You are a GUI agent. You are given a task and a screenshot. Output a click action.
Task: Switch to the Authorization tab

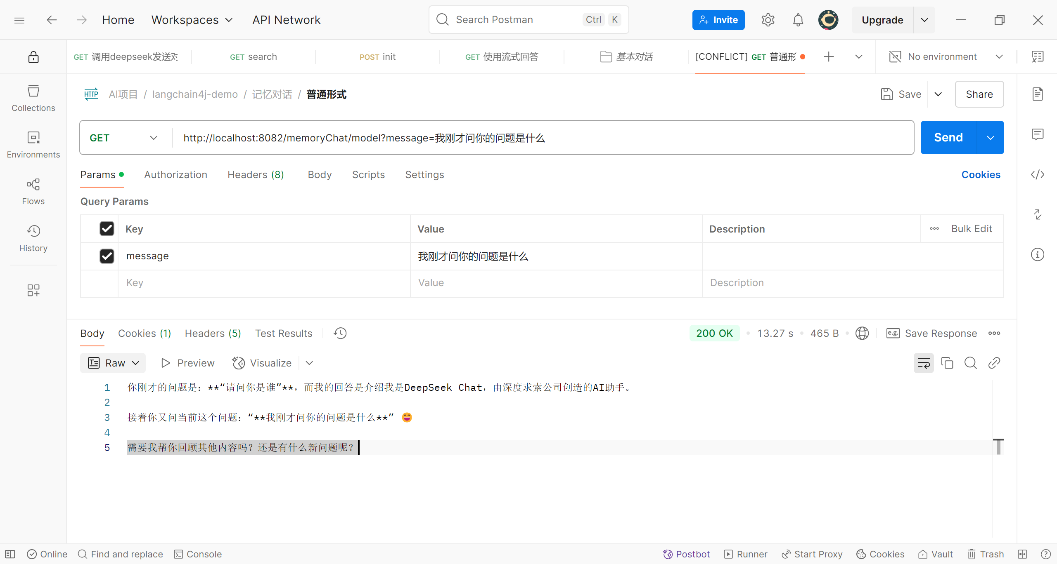coord(175,175)
